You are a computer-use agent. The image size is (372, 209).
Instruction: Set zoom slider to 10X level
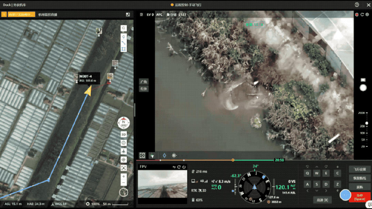tap(363, 133)
